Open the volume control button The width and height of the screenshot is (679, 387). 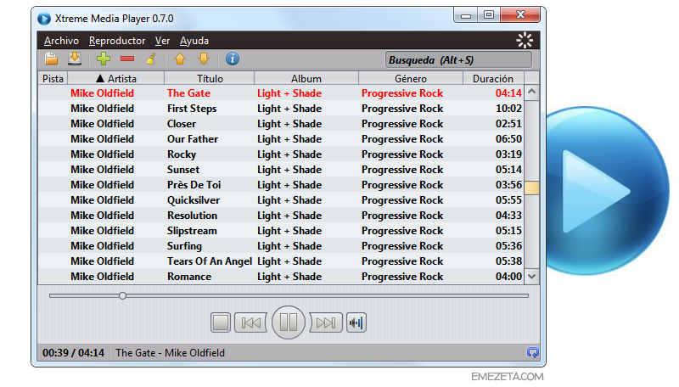[356, 322]
